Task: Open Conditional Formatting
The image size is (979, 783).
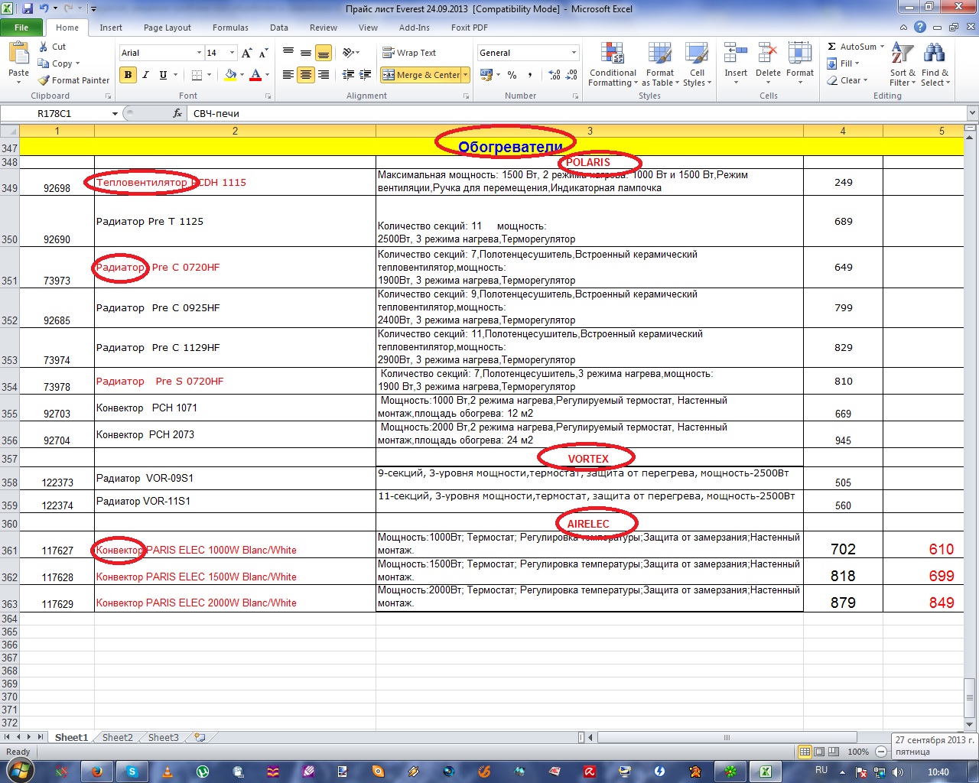Action: click(x=613, y=65)
